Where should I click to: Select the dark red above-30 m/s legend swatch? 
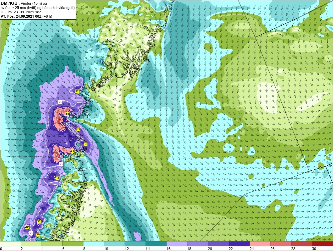click(323, 244)
